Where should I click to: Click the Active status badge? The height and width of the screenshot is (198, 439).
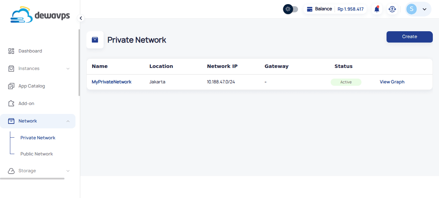(346, 82)
